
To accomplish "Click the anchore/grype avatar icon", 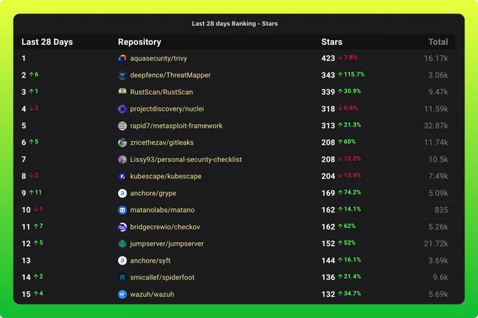I will click(x=122, y=193).
